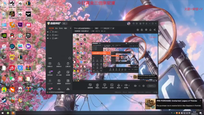Add a 直播屏幕 screen capture source

point(90,86)
